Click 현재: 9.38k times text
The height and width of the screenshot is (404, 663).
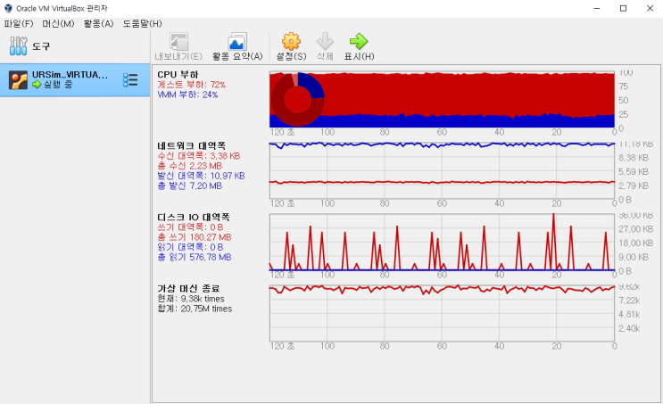[x=191, y=299]
